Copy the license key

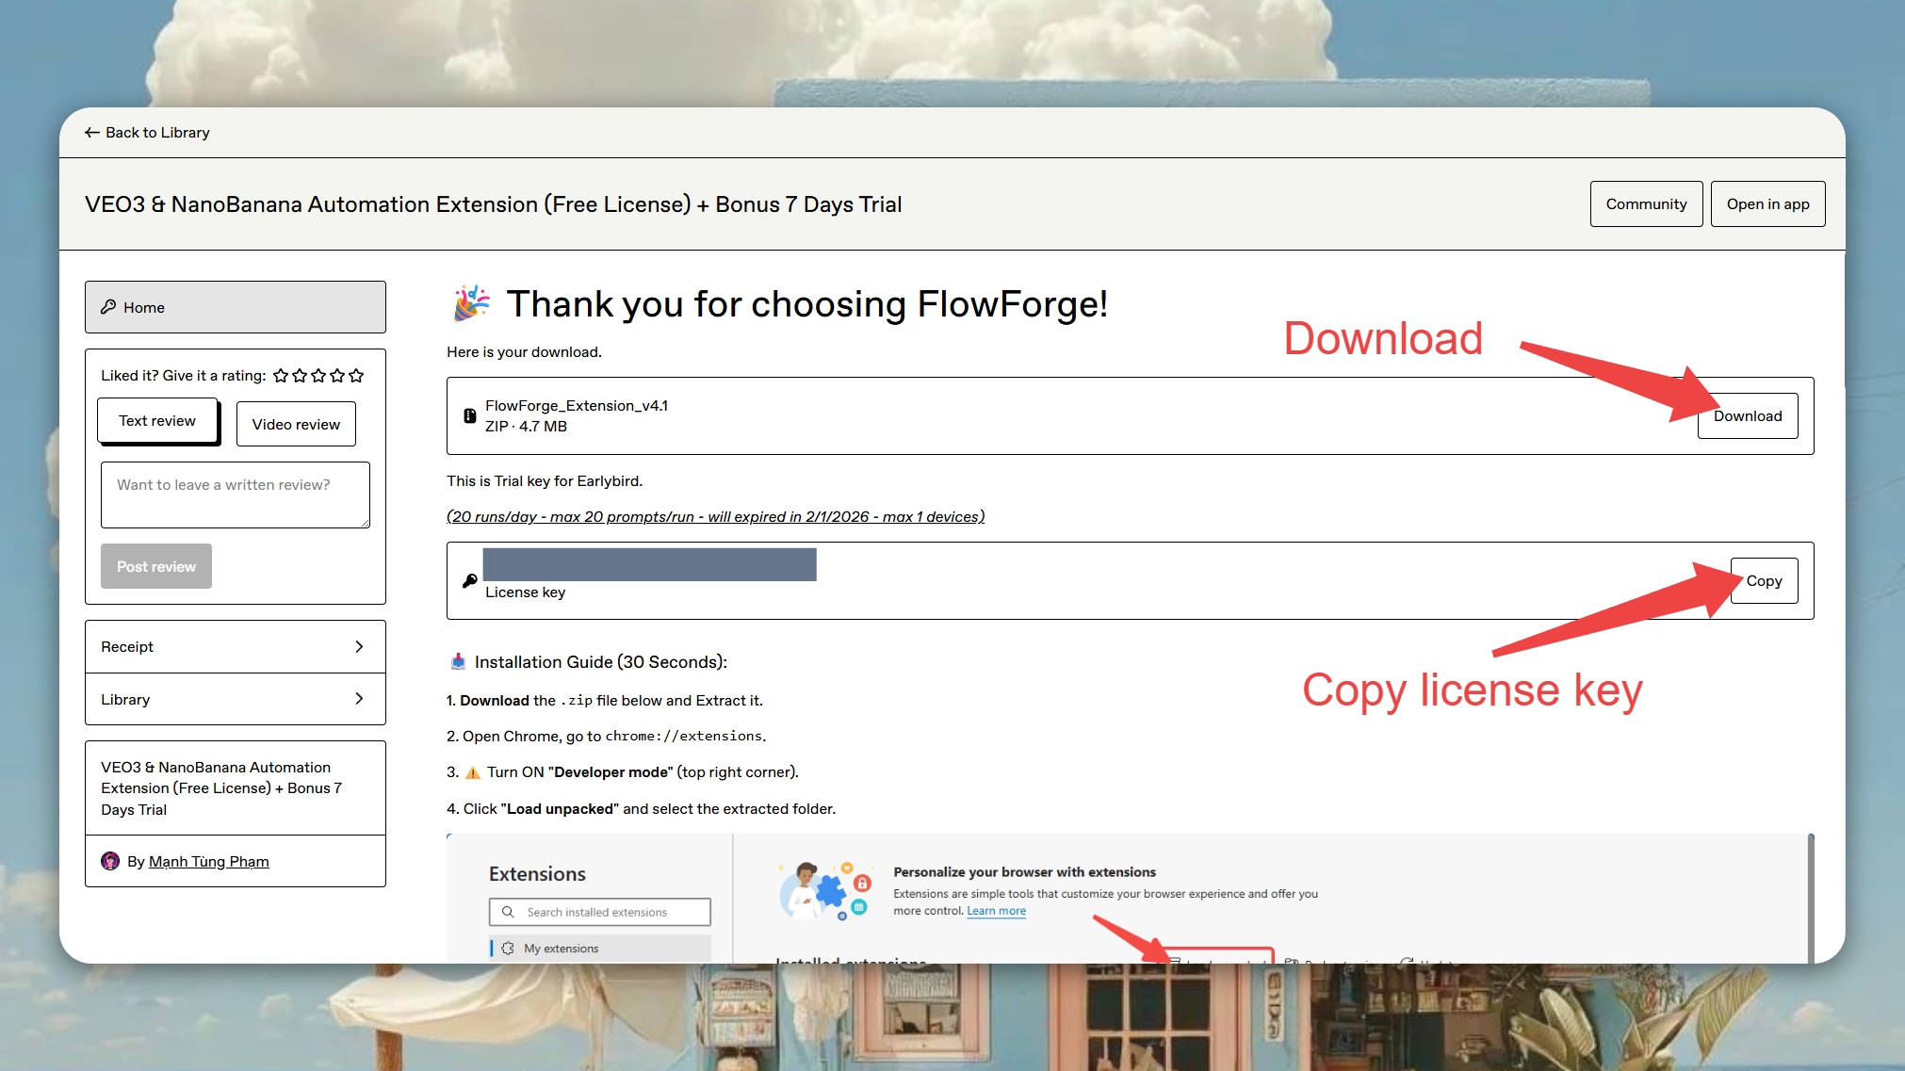pos(1764,581)
